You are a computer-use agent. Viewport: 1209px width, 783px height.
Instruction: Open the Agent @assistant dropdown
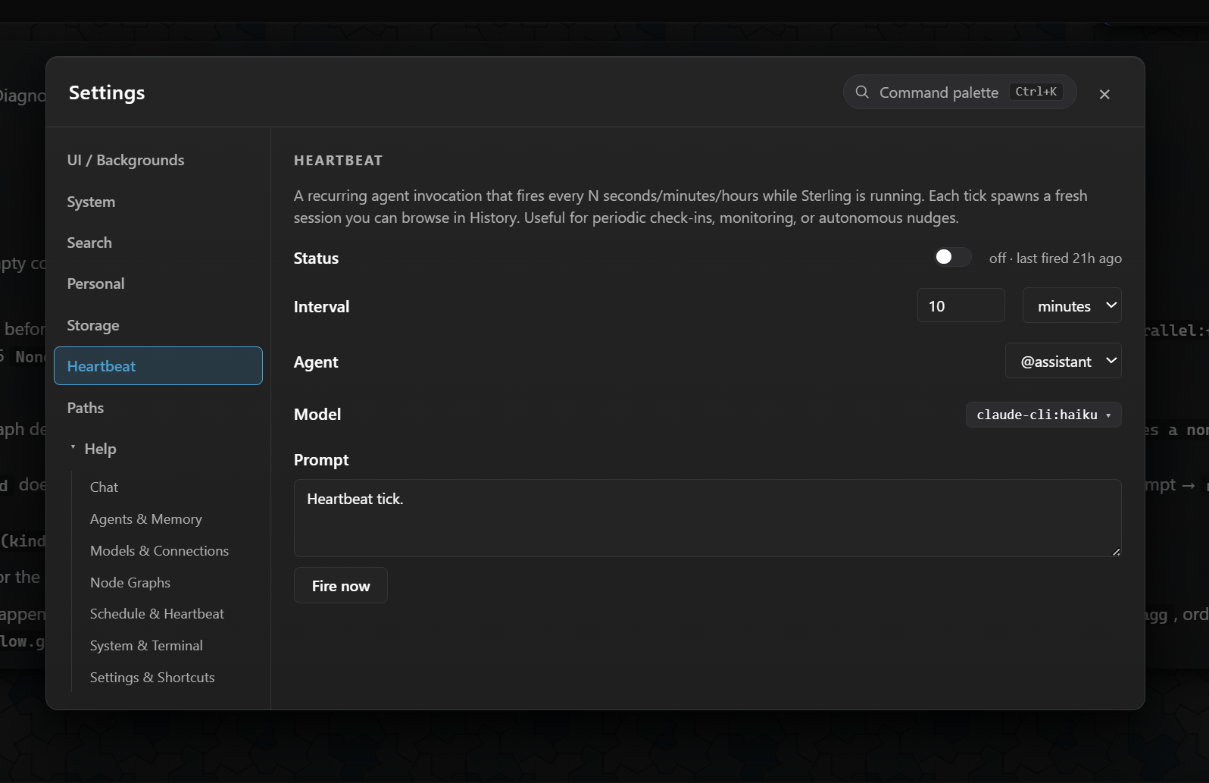[1064, 361]
